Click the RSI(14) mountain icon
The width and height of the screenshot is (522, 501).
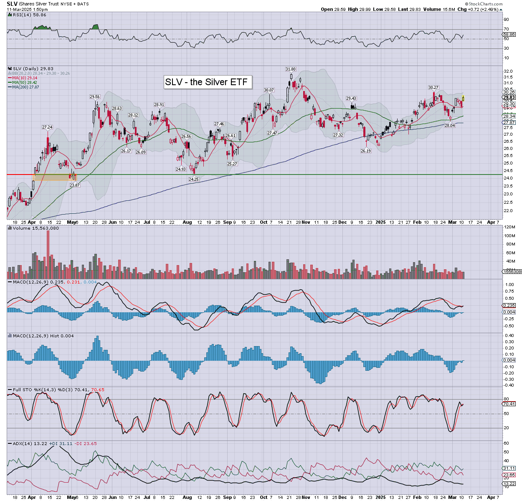pos(10,15)
